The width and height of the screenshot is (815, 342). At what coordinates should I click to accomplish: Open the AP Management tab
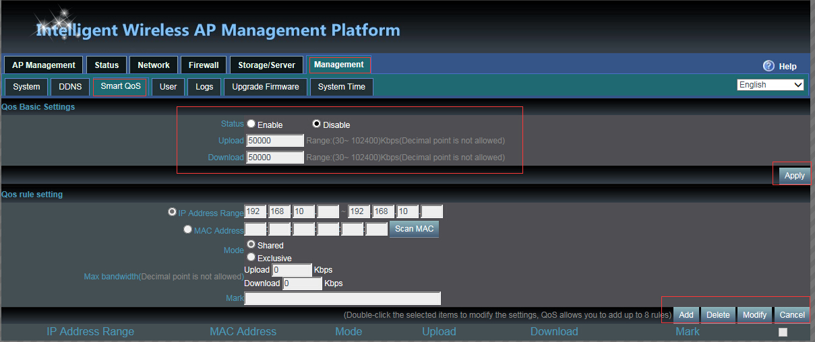click(44, 65)
